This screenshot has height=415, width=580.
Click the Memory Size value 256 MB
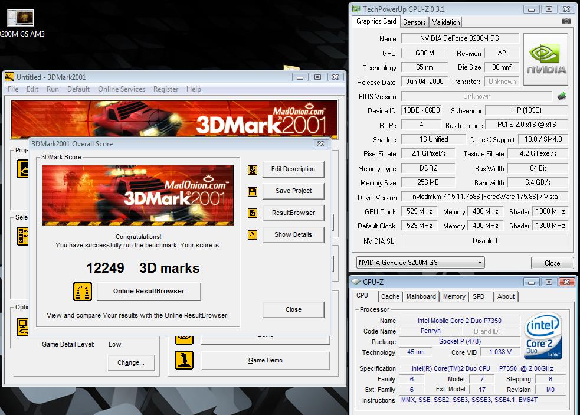(x=428, y=182)
